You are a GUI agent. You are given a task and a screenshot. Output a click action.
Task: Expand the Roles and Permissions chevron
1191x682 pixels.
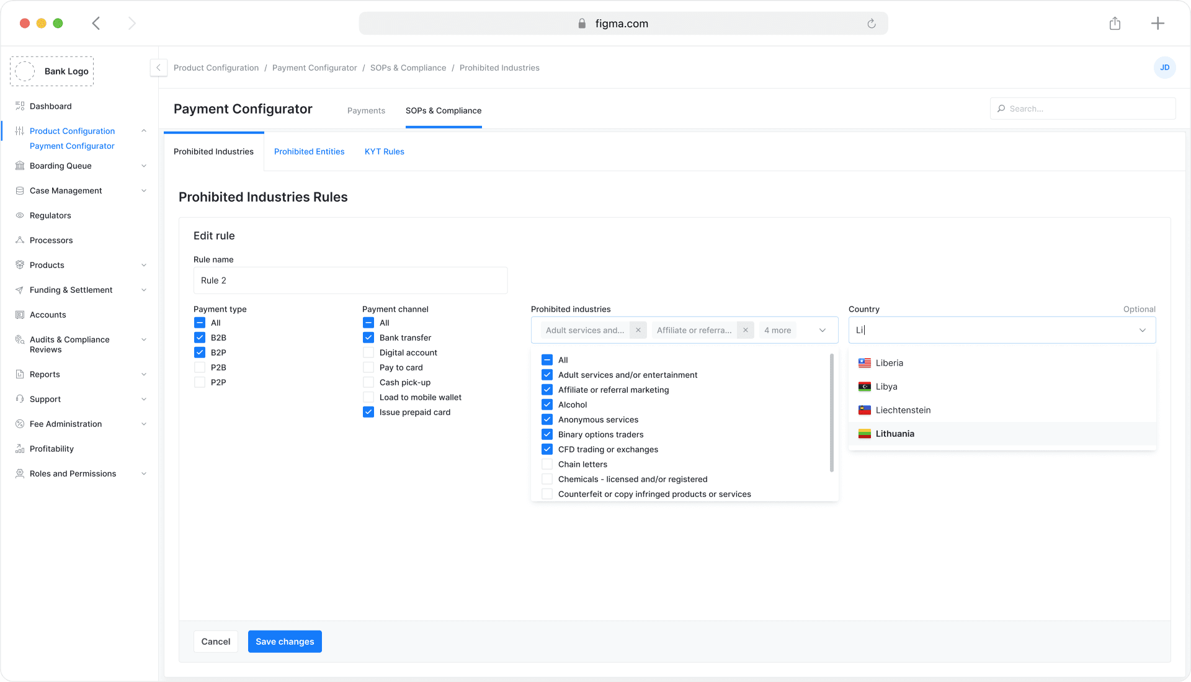click(x=144, y=473)
